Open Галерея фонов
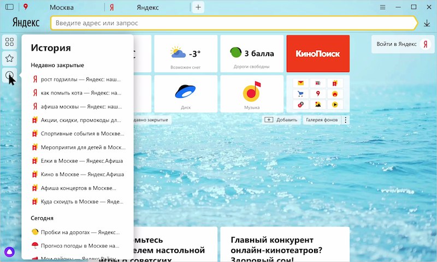437x262 pixels. coord(322,120)
